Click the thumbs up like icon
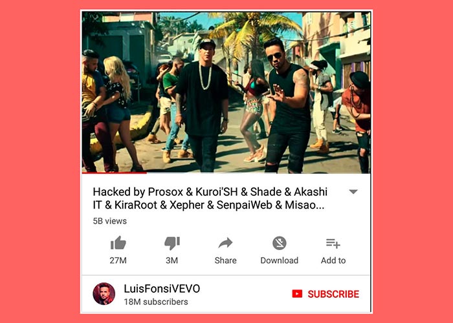The width and height of the screenshot is (453, 323). 118,243
